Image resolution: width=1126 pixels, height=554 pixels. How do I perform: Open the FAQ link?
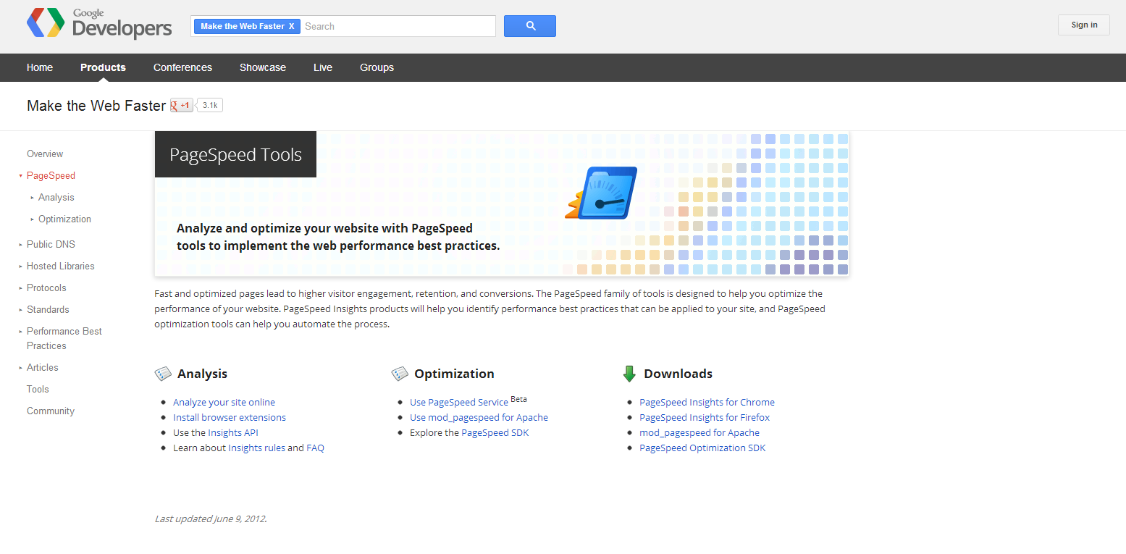coord(315,448)
